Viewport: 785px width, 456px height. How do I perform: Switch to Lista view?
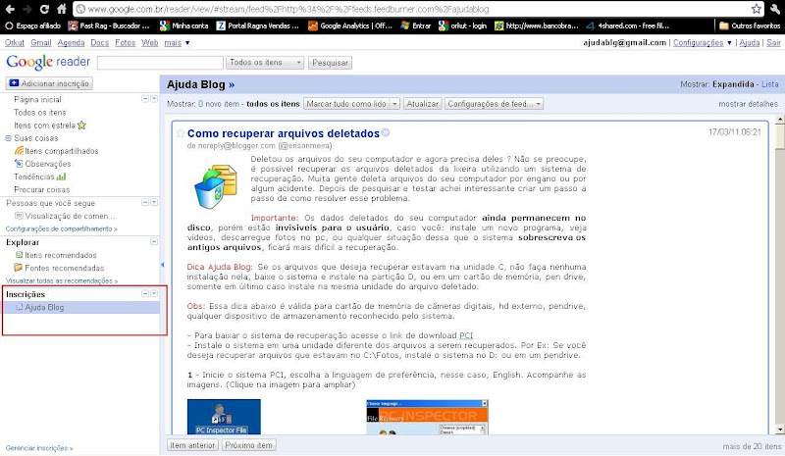point(770,84)
